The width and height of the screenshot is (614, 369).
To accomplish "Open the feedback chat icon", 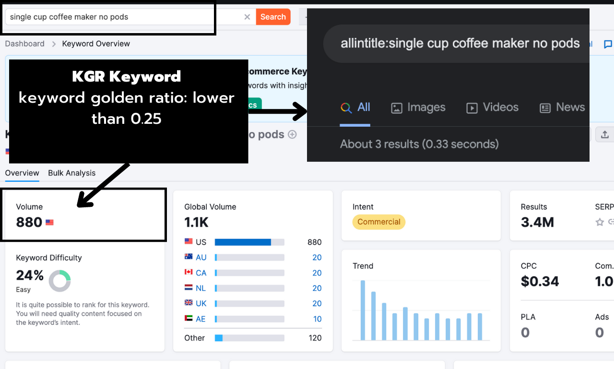I will 608,45.
